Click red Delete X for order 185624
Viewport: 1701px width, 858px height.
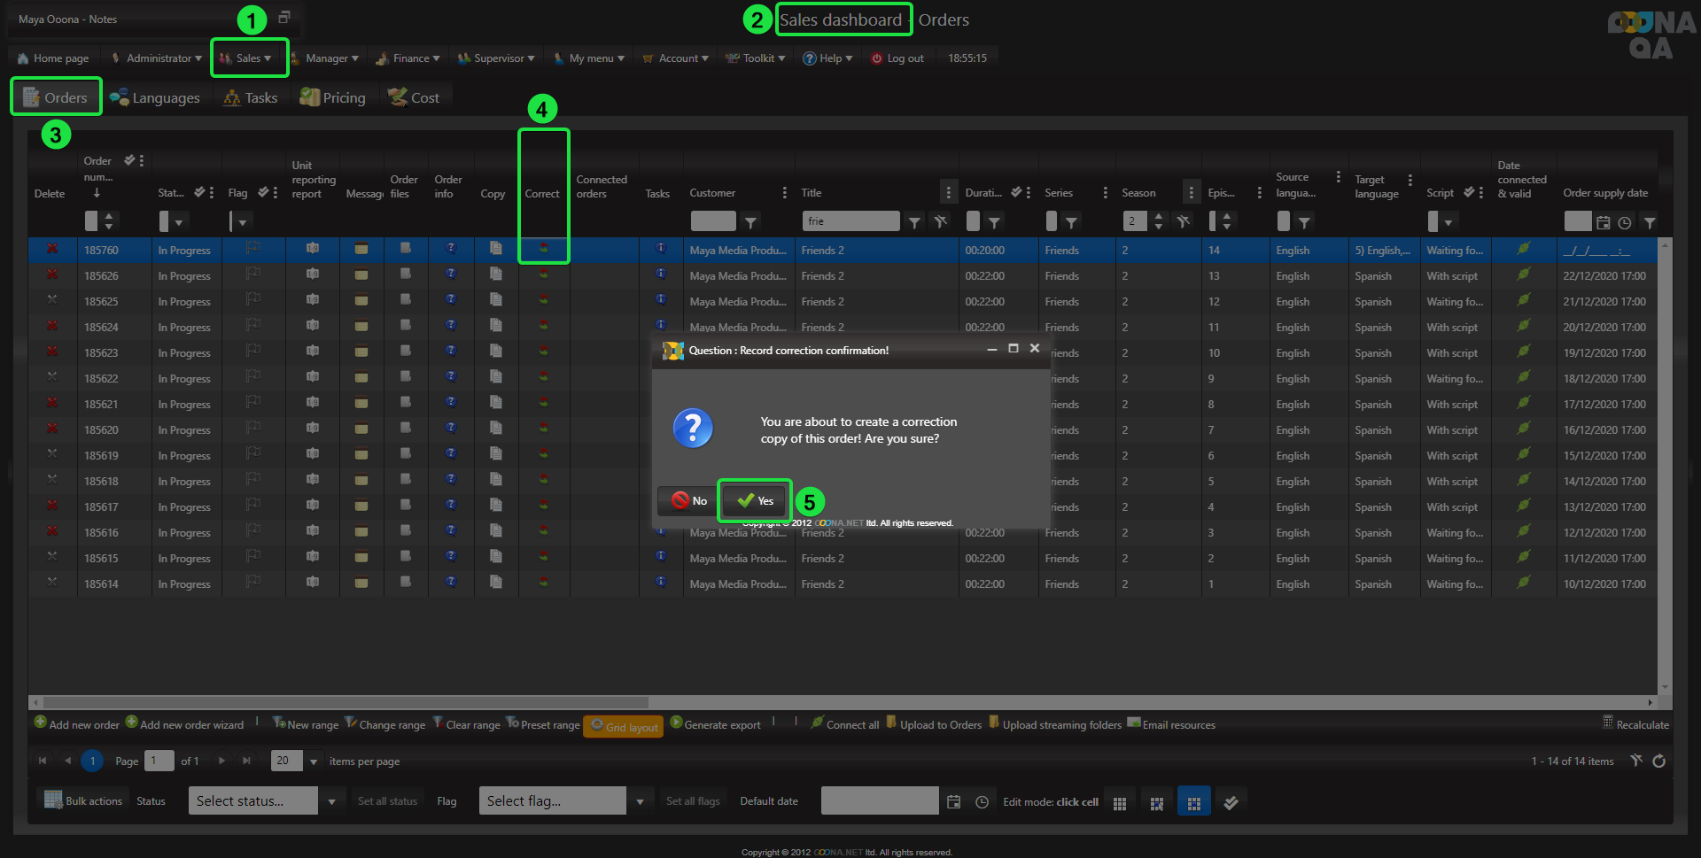pos(52,327)
